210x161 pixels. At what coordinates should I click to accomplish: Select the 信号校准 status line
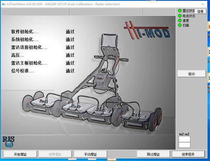43,71
